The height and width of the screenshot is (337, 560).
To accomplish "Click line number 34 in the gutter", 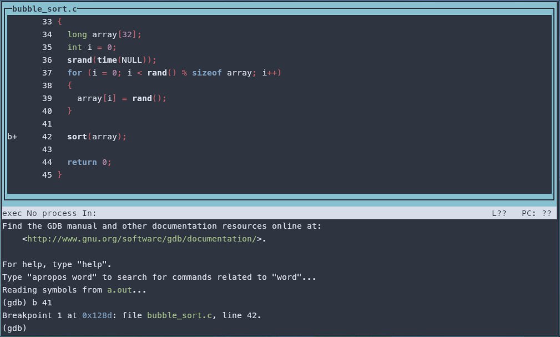I will 47,34.
